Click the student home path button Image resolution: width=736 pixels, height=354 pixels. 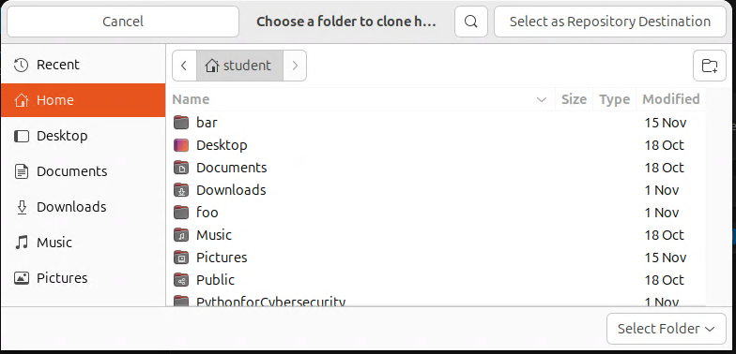click(x=239, y=66)
